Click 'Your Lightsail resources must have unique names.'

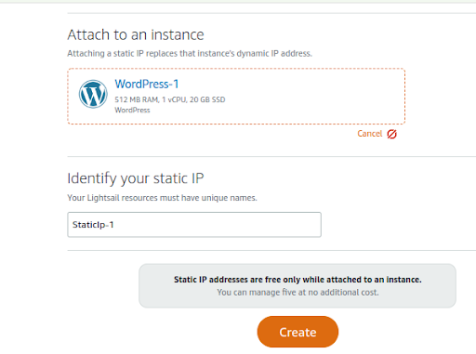[x=162, y=198]
